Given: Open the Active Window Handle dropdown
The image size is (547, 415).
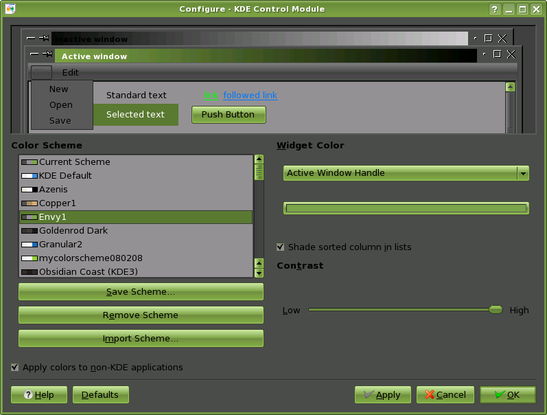Looking at the screenshot, I should (406, 173).
